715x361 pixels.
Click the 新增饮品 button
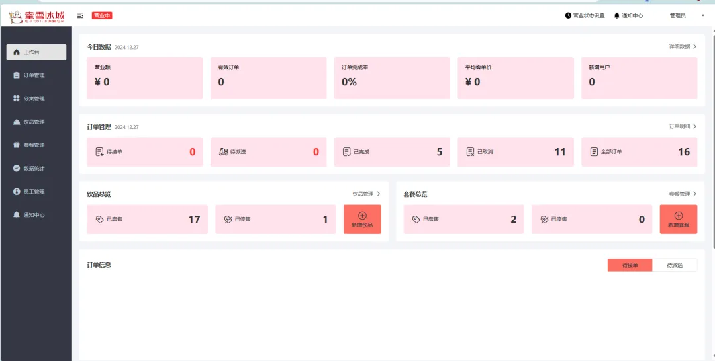[x=362, y=220]
